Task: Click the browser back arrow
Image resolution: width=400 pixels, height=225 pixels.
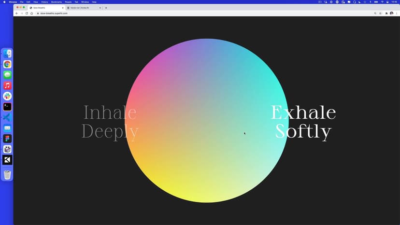Action: point(16,13)
